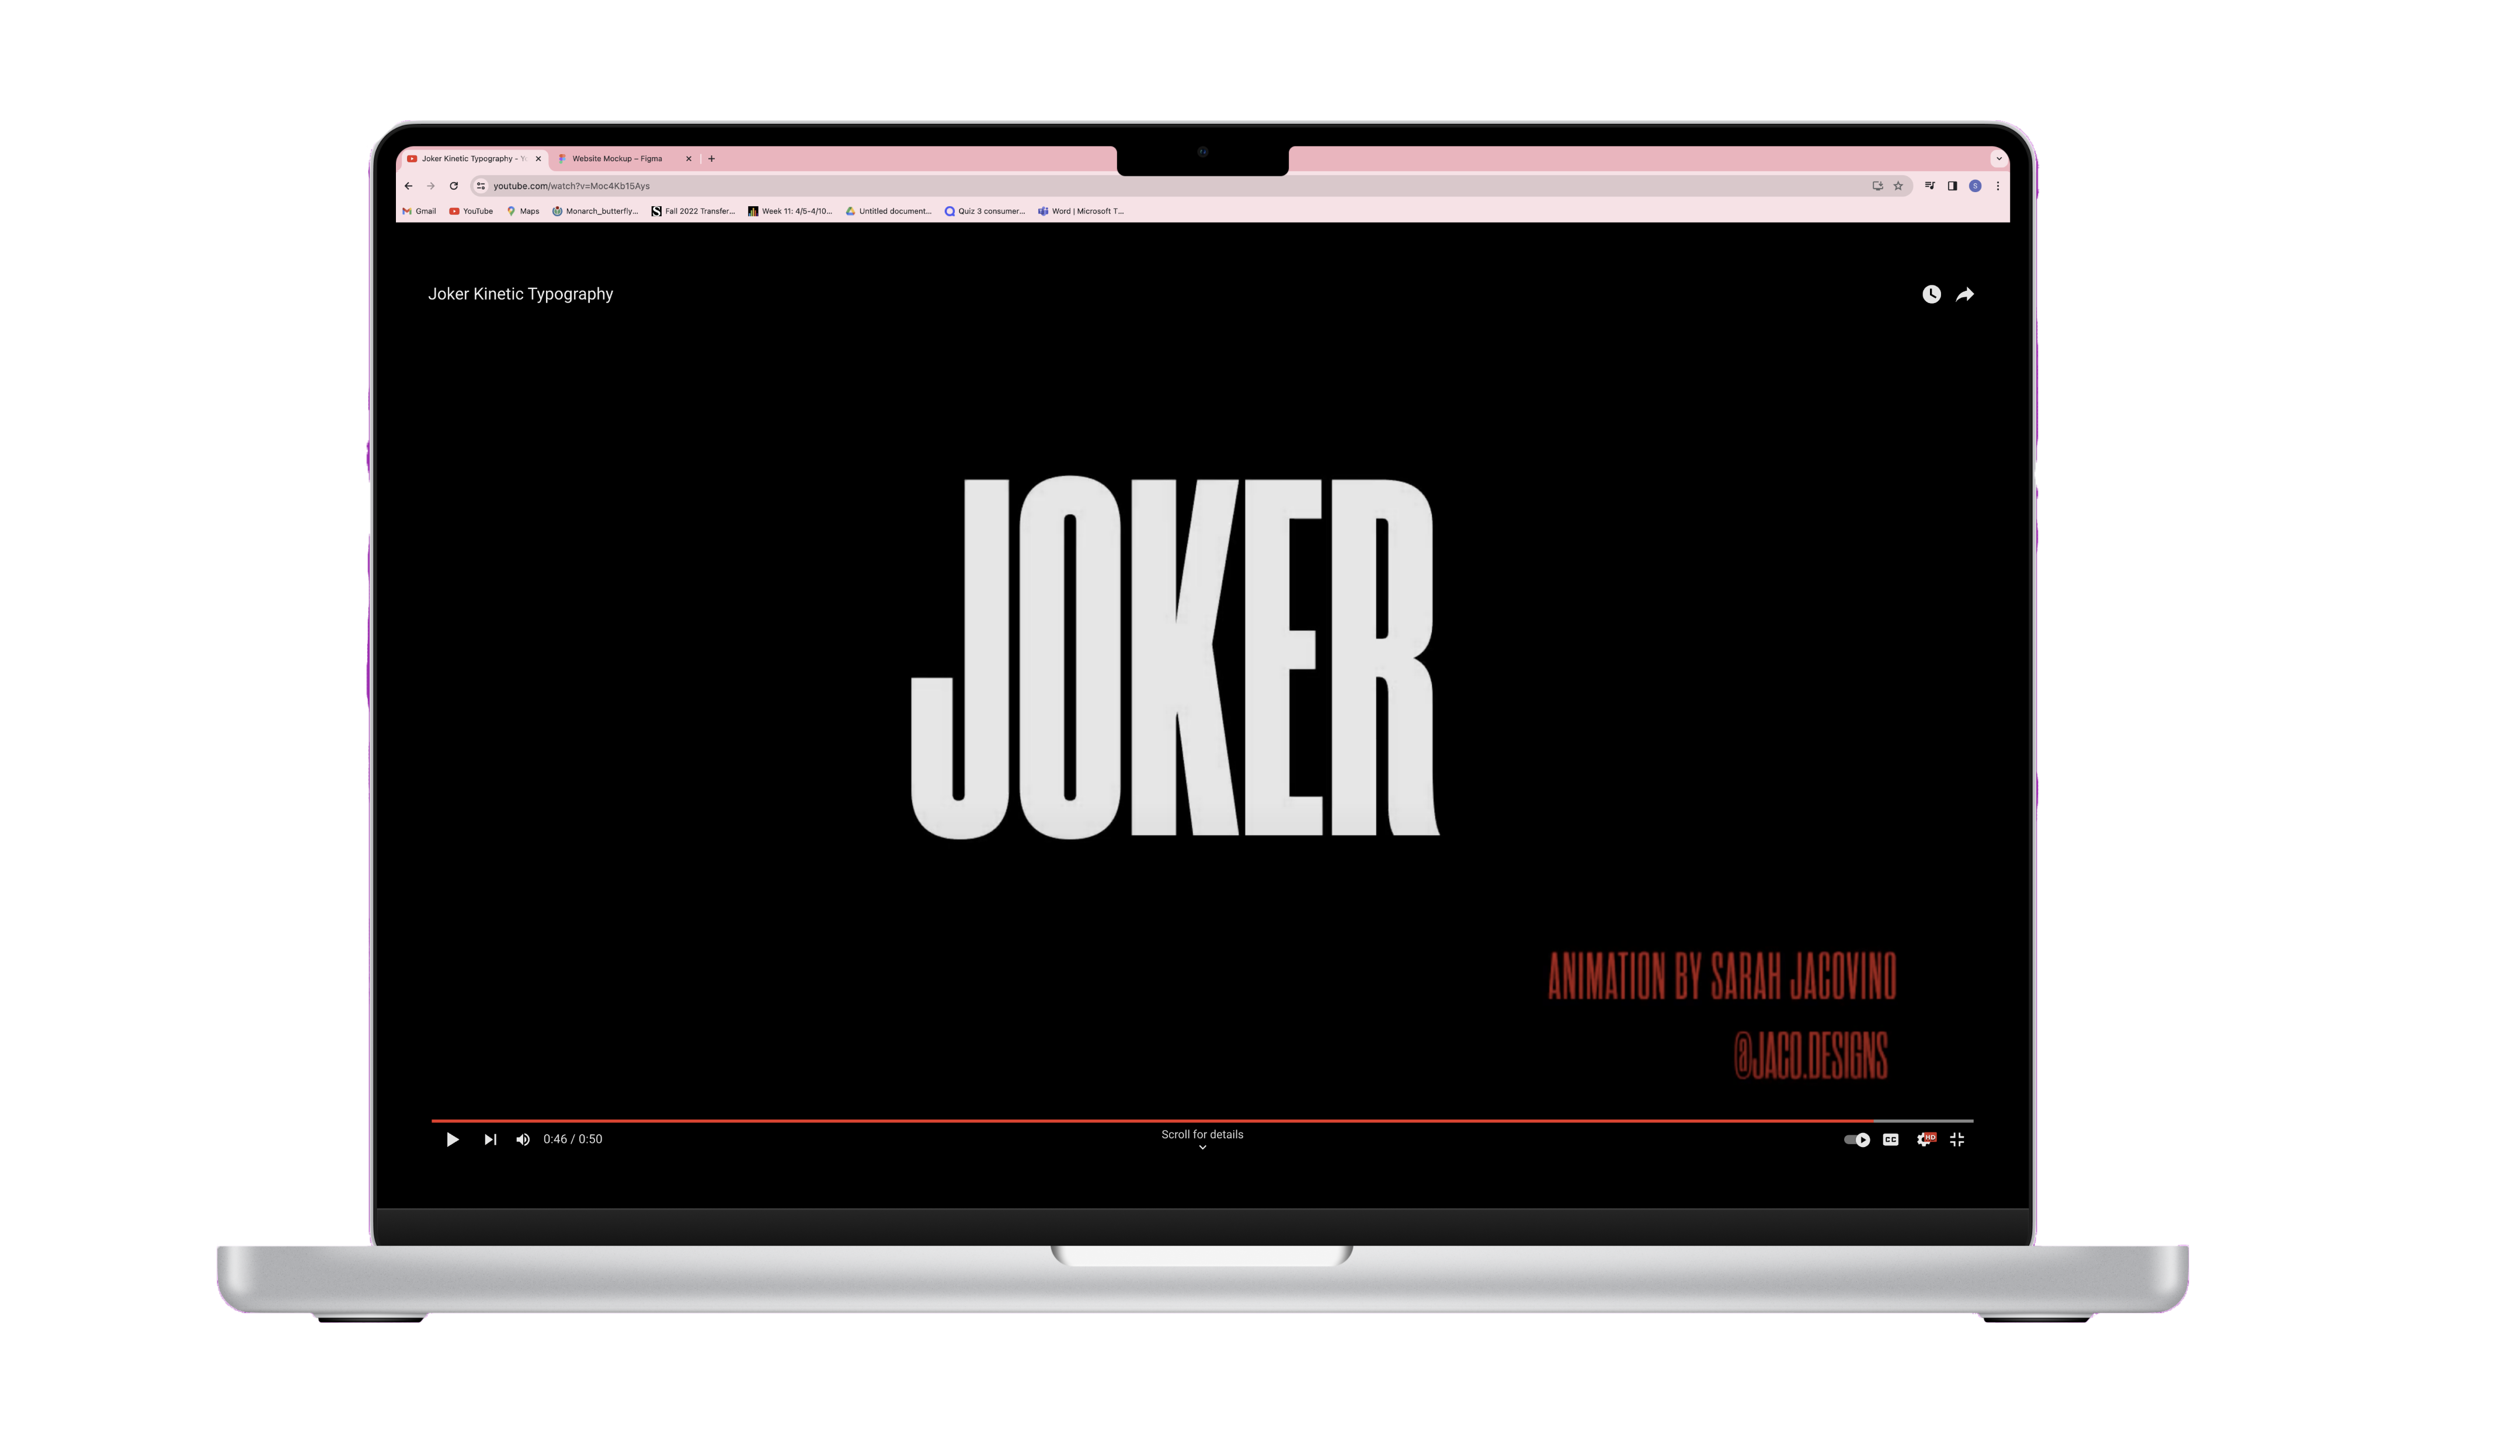Screen dimensions: 2518x1439
Task: Click the Share arrow icon
Action: point(1964,294)
